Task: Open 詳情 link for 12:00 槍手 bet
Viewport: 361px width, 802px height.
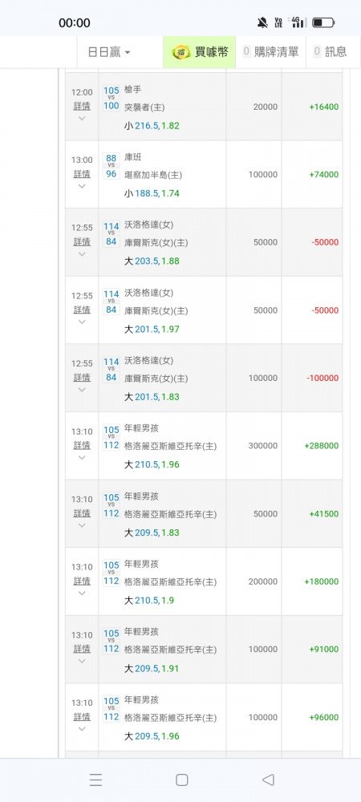Action: (x=82, y=106)
